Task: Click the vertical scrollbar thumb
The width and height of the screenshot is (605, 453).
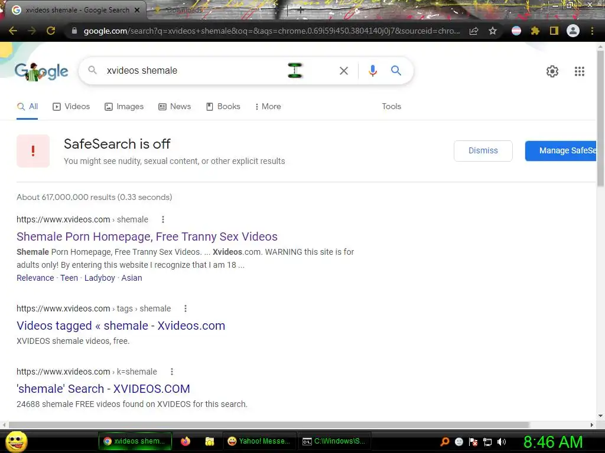Action: (x=600, y=117)
